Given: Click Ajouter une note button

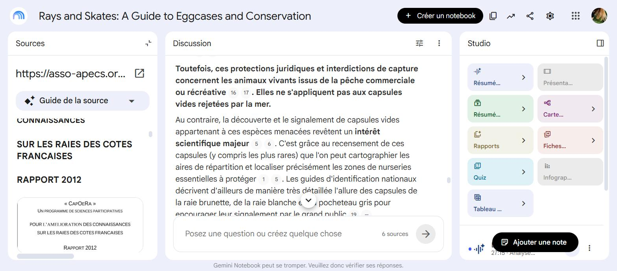Looking at the screenshot, I should 535,242.
